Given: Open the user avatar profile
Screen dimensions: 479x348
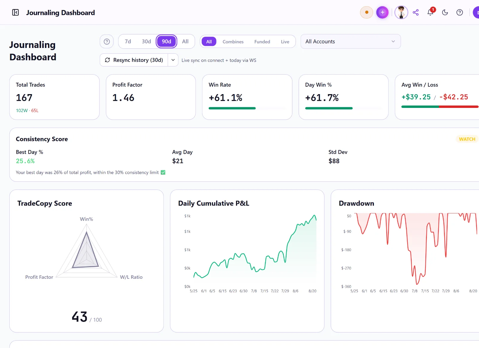Looking at the screenshot, I should tap(401, 12).
